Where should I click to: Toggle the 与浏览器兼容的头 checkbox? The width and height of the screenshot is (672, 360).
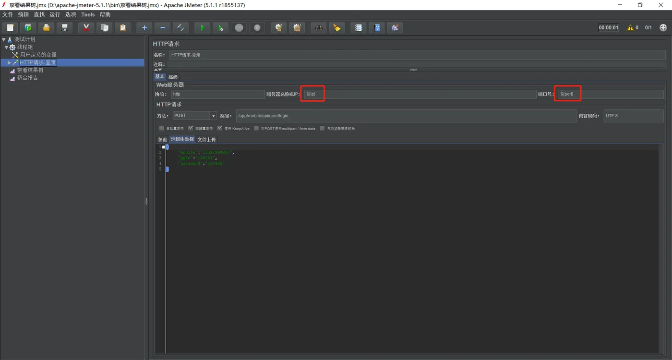pyautogui.click(x=322, y=129)
